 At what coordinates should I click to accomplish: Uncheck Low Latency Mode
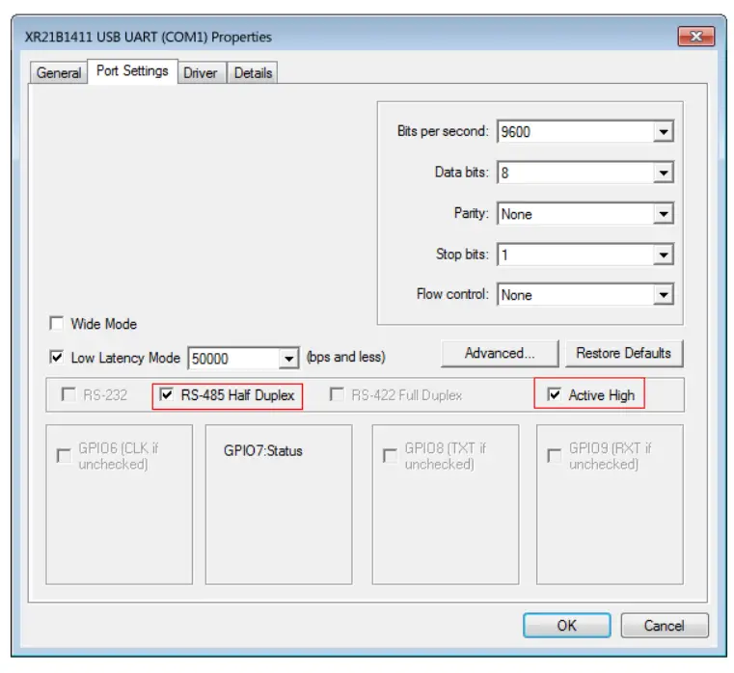coord(57,358)
